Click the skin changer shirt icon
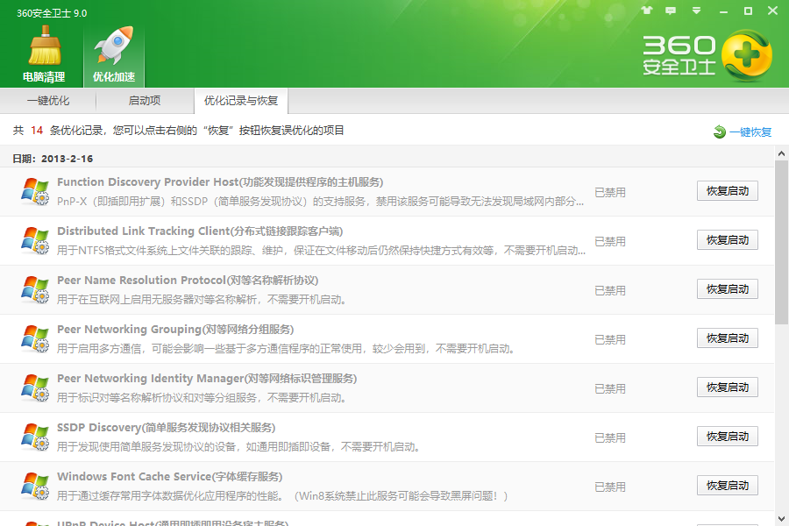 pos(647,10)
